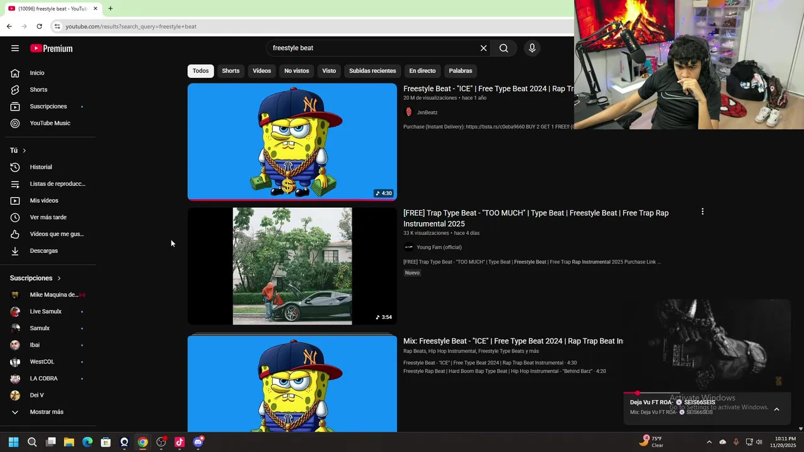Select the Todos filter chip
The image size is (804, 452).
(200, 71)
